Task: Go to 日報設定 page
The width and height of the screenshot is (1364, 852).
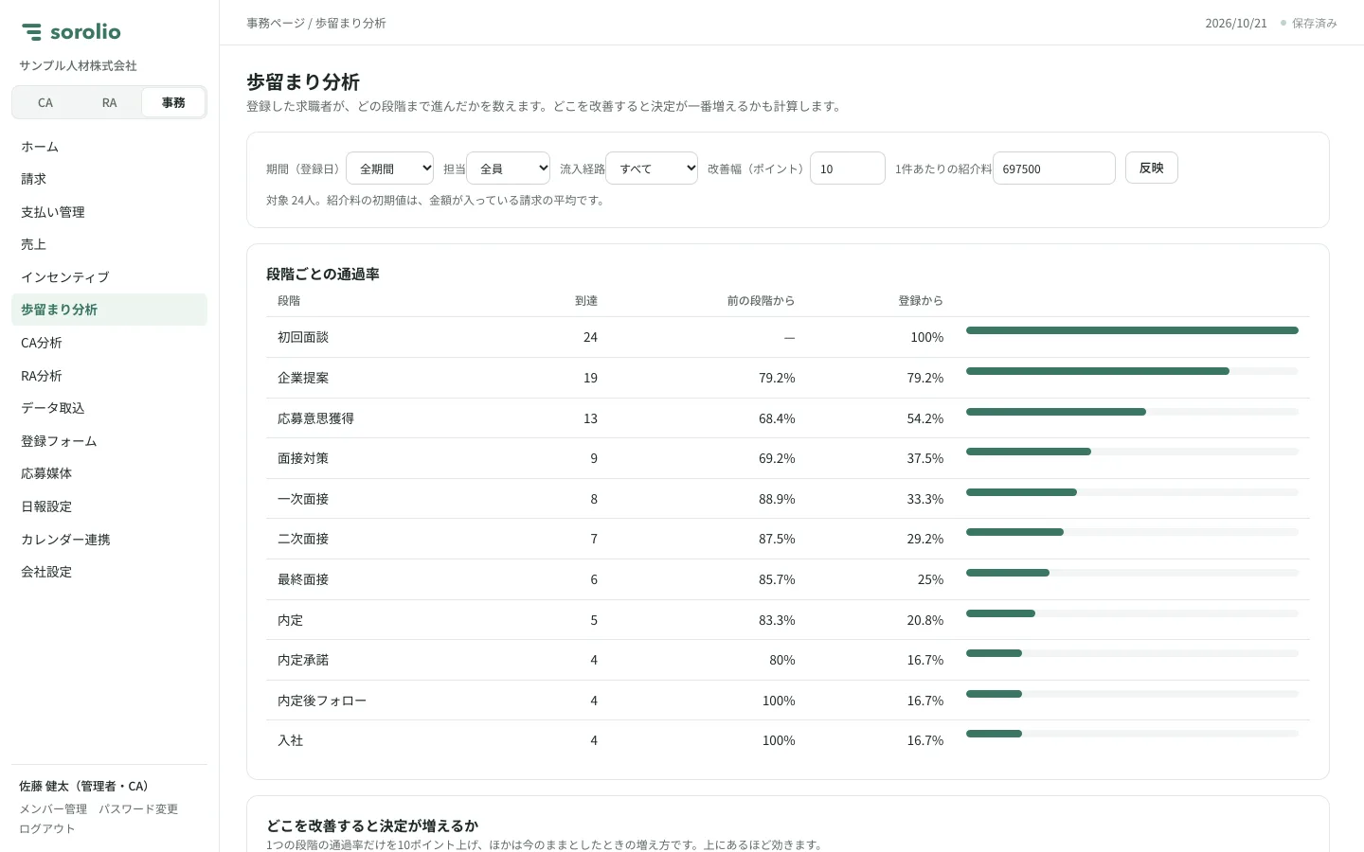Action: tap(109, 506)
